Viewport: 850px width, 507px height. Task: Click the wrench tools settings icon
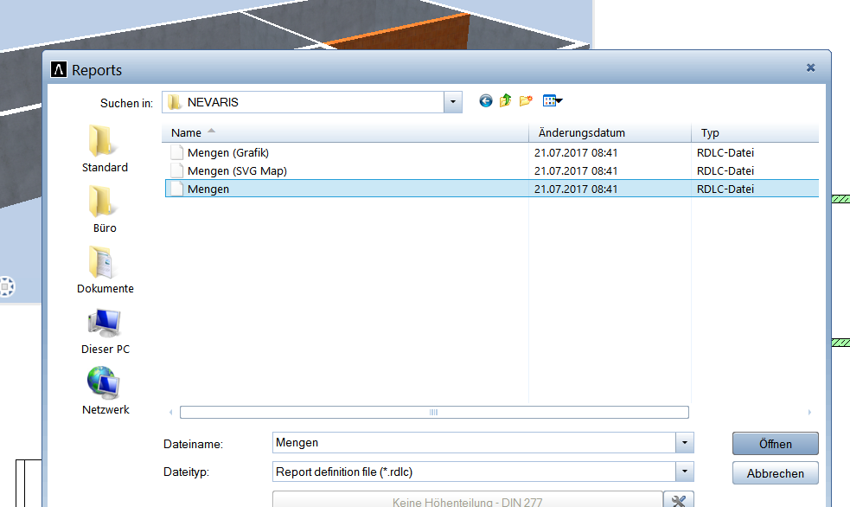pyautogui.click(x=679, y=501)
